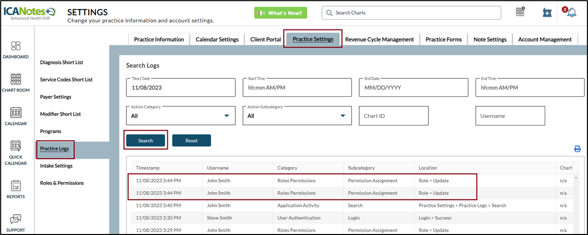Click the puzzle piece icon in header
The image size is (588, 235).
coord(547,13)
